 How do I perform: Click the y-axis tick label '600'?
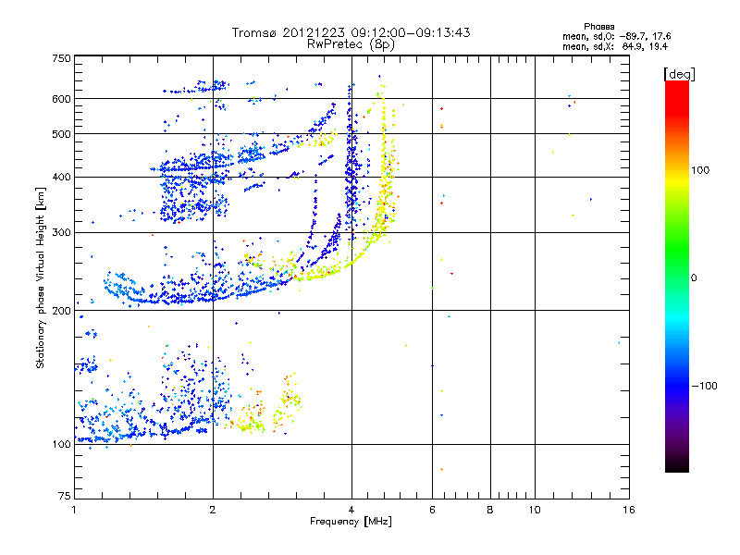click(61, 99)
